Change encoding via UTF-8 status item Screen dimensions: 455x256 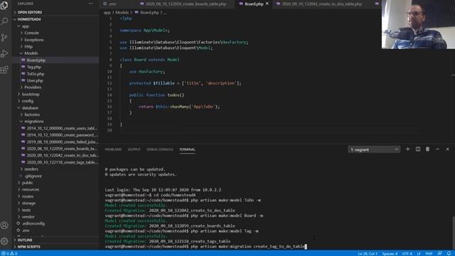407,253
